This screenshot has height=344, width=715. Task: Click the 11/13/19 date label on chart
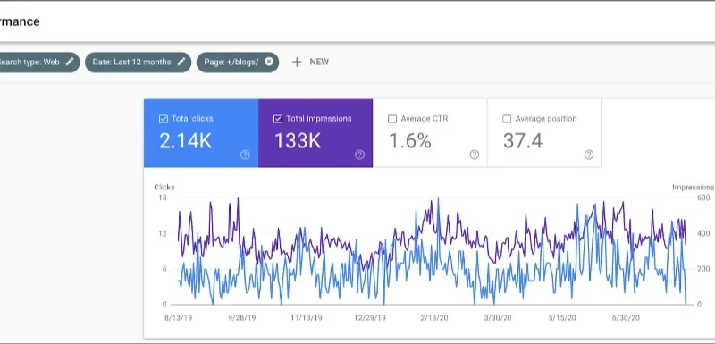click(307, 317)
